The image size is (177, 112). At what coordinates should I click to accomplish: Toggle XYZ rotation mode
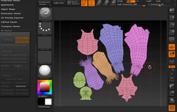click(x=172, y=66)
